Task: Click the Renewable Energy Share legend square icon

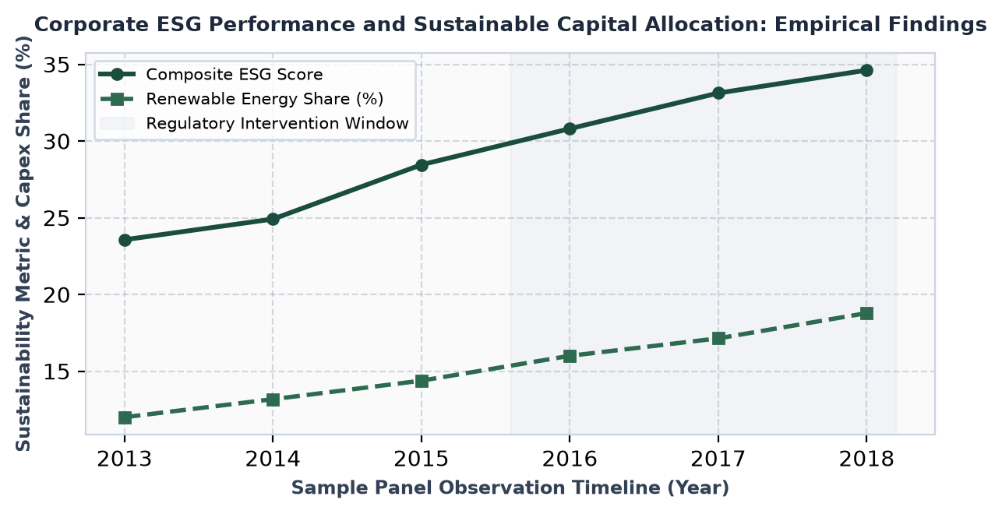Action: (x=117, y=99)
